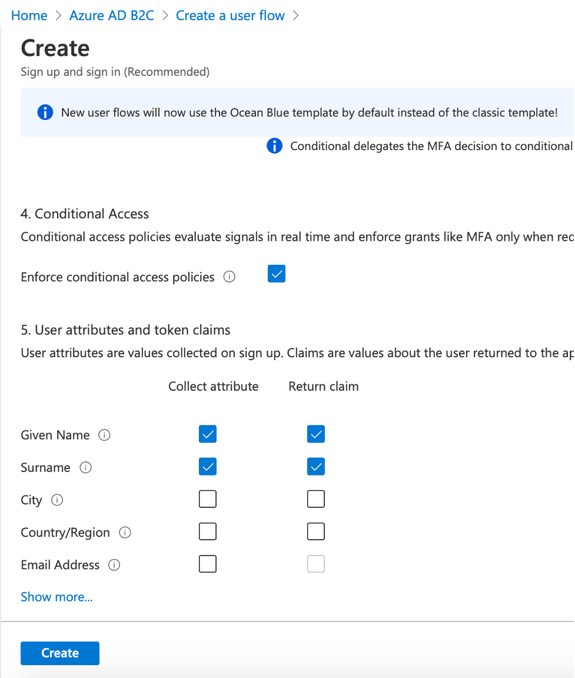Uncheck Given Name collect attribute checkbox
The width and height of the screenshot is (575, 678).
coord(208,434)
